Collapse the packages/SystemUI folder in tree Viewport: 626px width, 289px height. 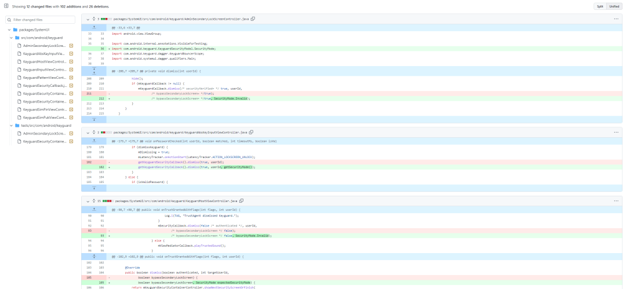click(10, 29)
